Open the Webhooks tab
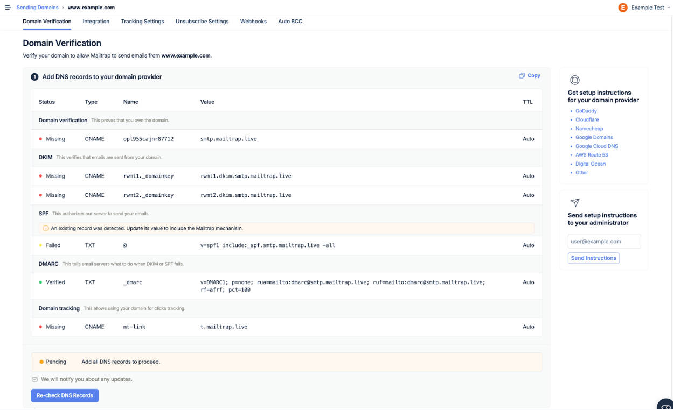Viewport: 673px width, 410px height. [x=253, y=22]
